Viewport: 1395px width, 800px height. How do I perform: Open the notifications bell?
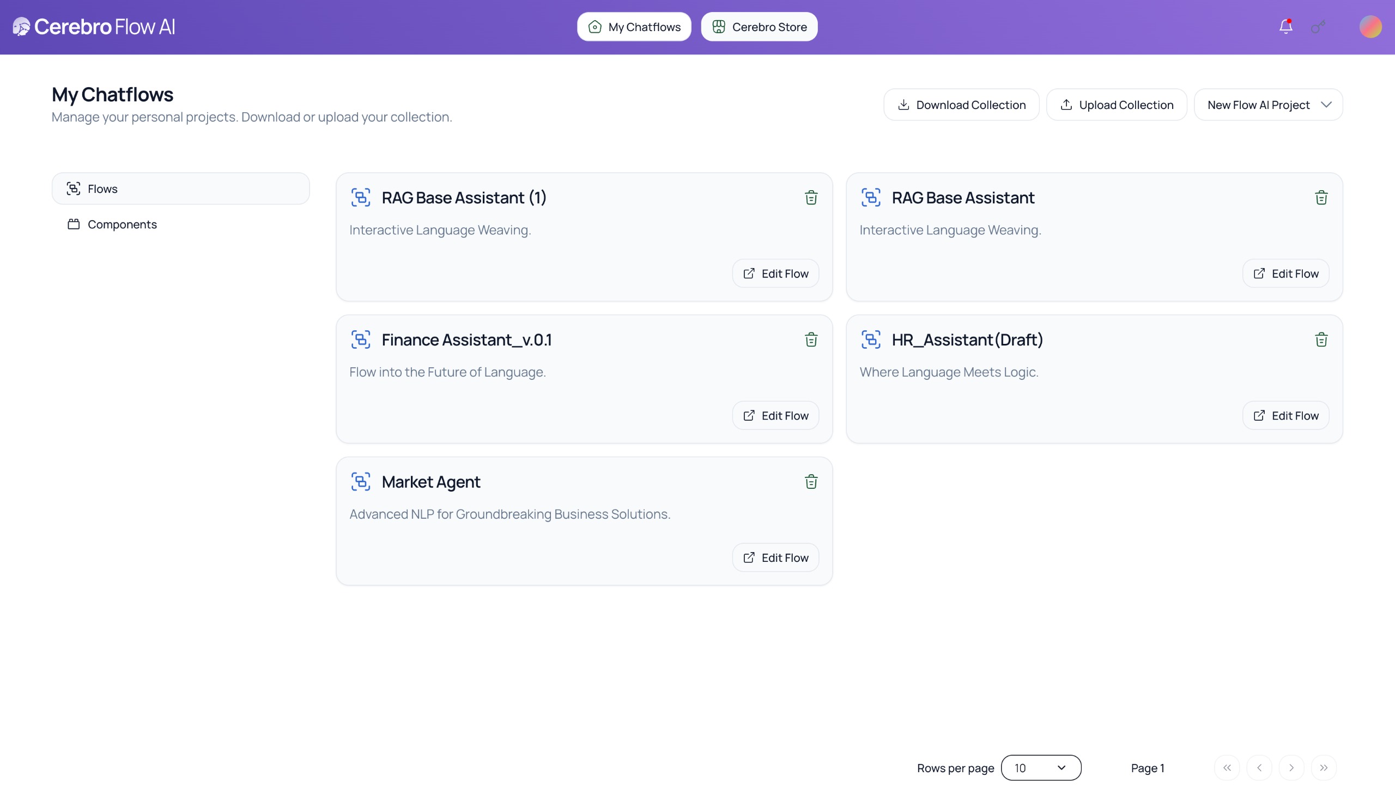1285,26
